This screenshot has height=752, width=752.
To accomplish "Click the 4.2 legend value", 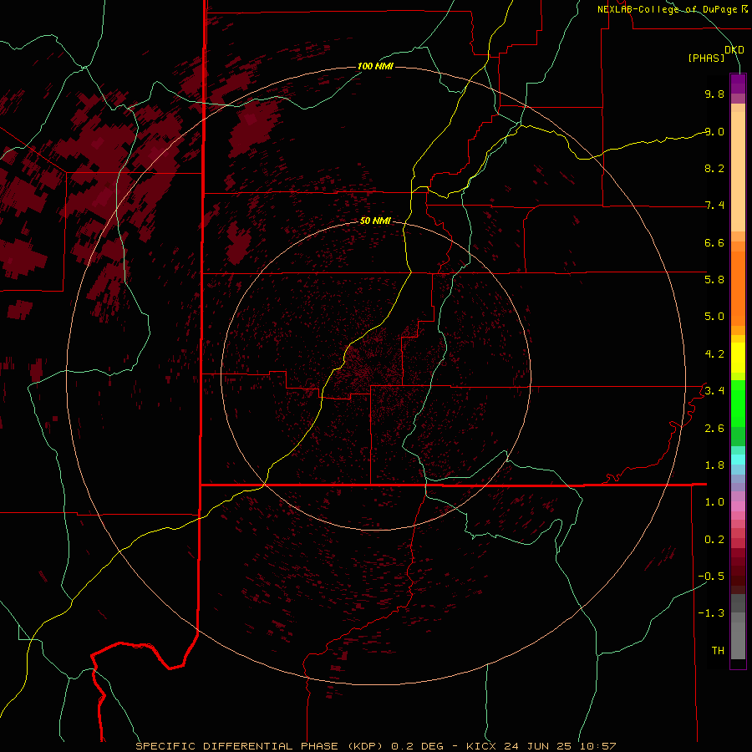I will pyautogui.click(x=714, y=354).
